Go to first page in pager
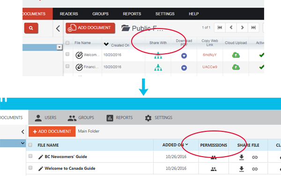The width and height of the screenshot is (281, 187). [220, 28]
